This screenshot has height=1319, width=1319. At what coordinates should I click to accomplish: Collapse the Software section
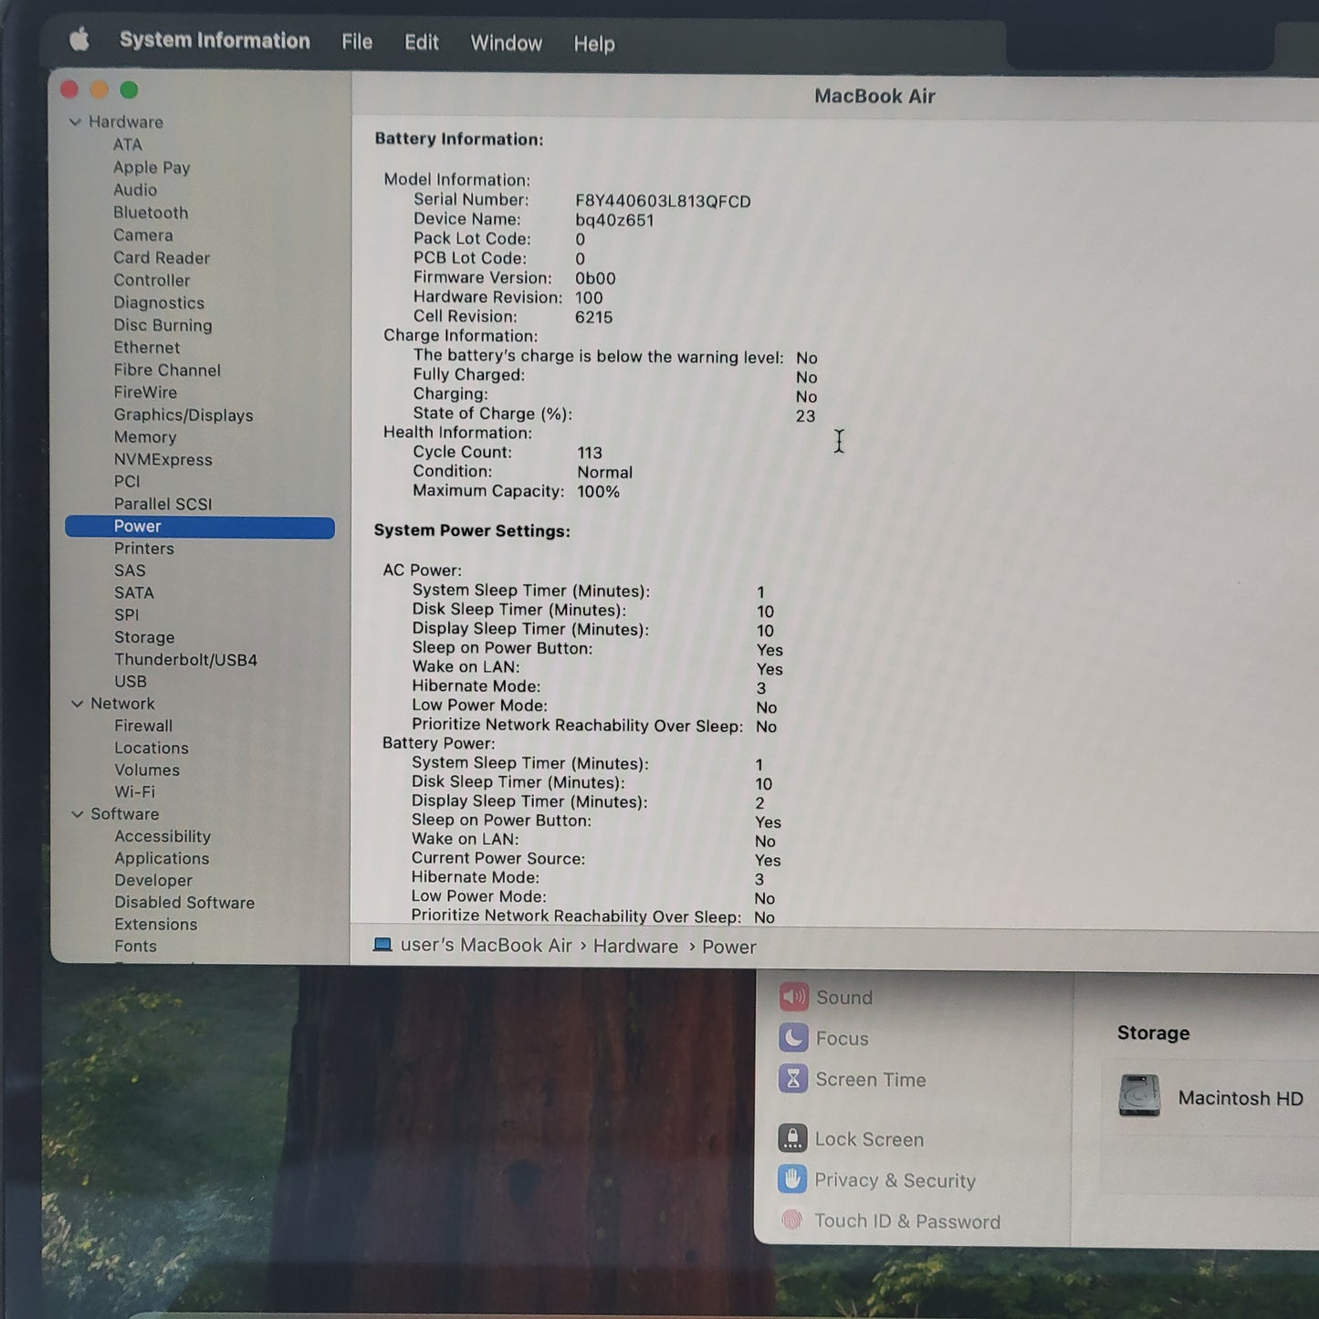tap(78, 813)
